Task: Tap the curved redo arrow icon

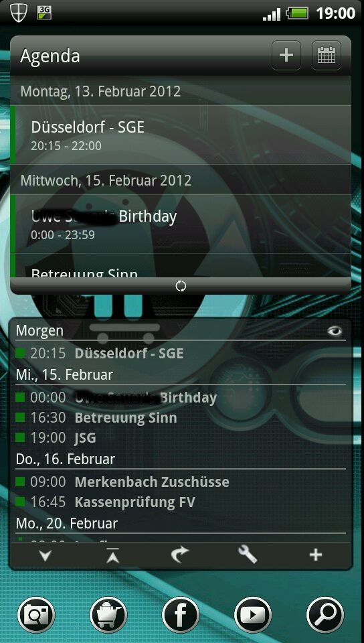Action: point(180,555)
